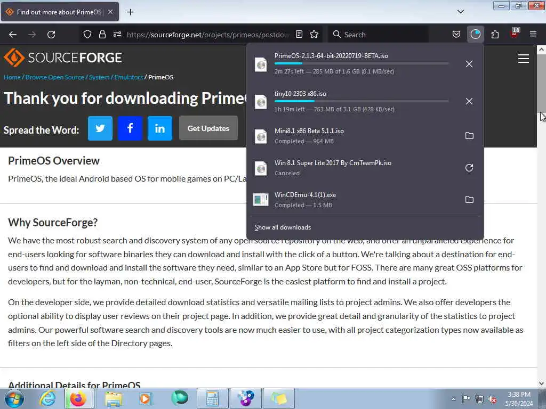
Task: Click the padlock site security icon
Action: (x=102, y=35)
